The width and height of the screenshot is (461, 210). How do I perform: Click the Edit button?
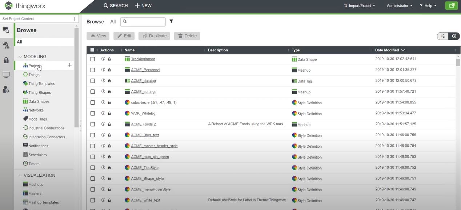(x=124, y=35)
